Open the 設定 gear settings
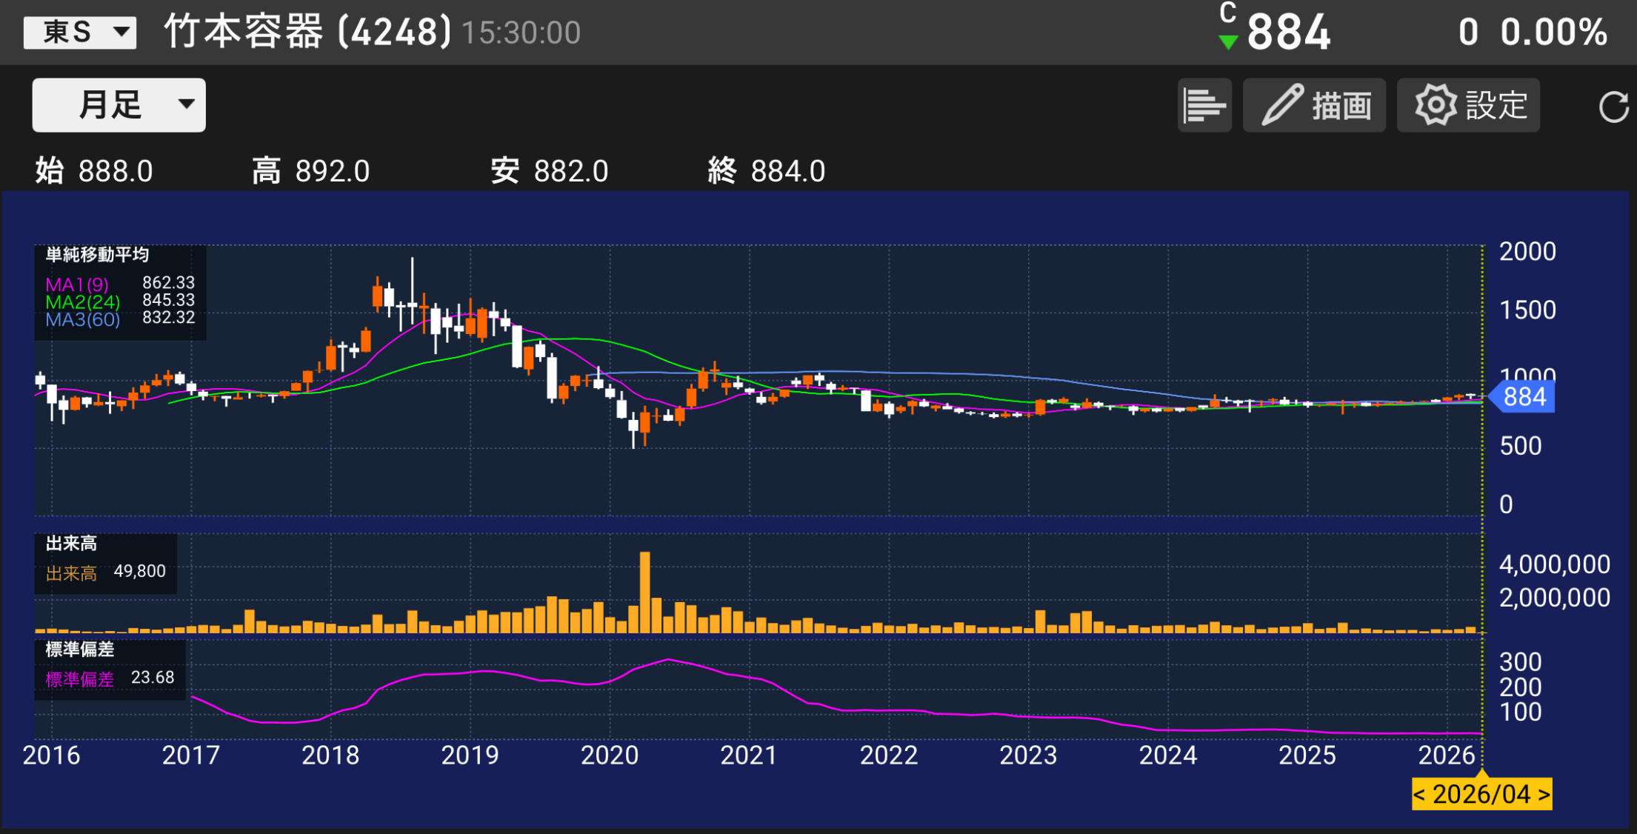This screenshot has height=834, width=1637. [x=1468, y=105]
